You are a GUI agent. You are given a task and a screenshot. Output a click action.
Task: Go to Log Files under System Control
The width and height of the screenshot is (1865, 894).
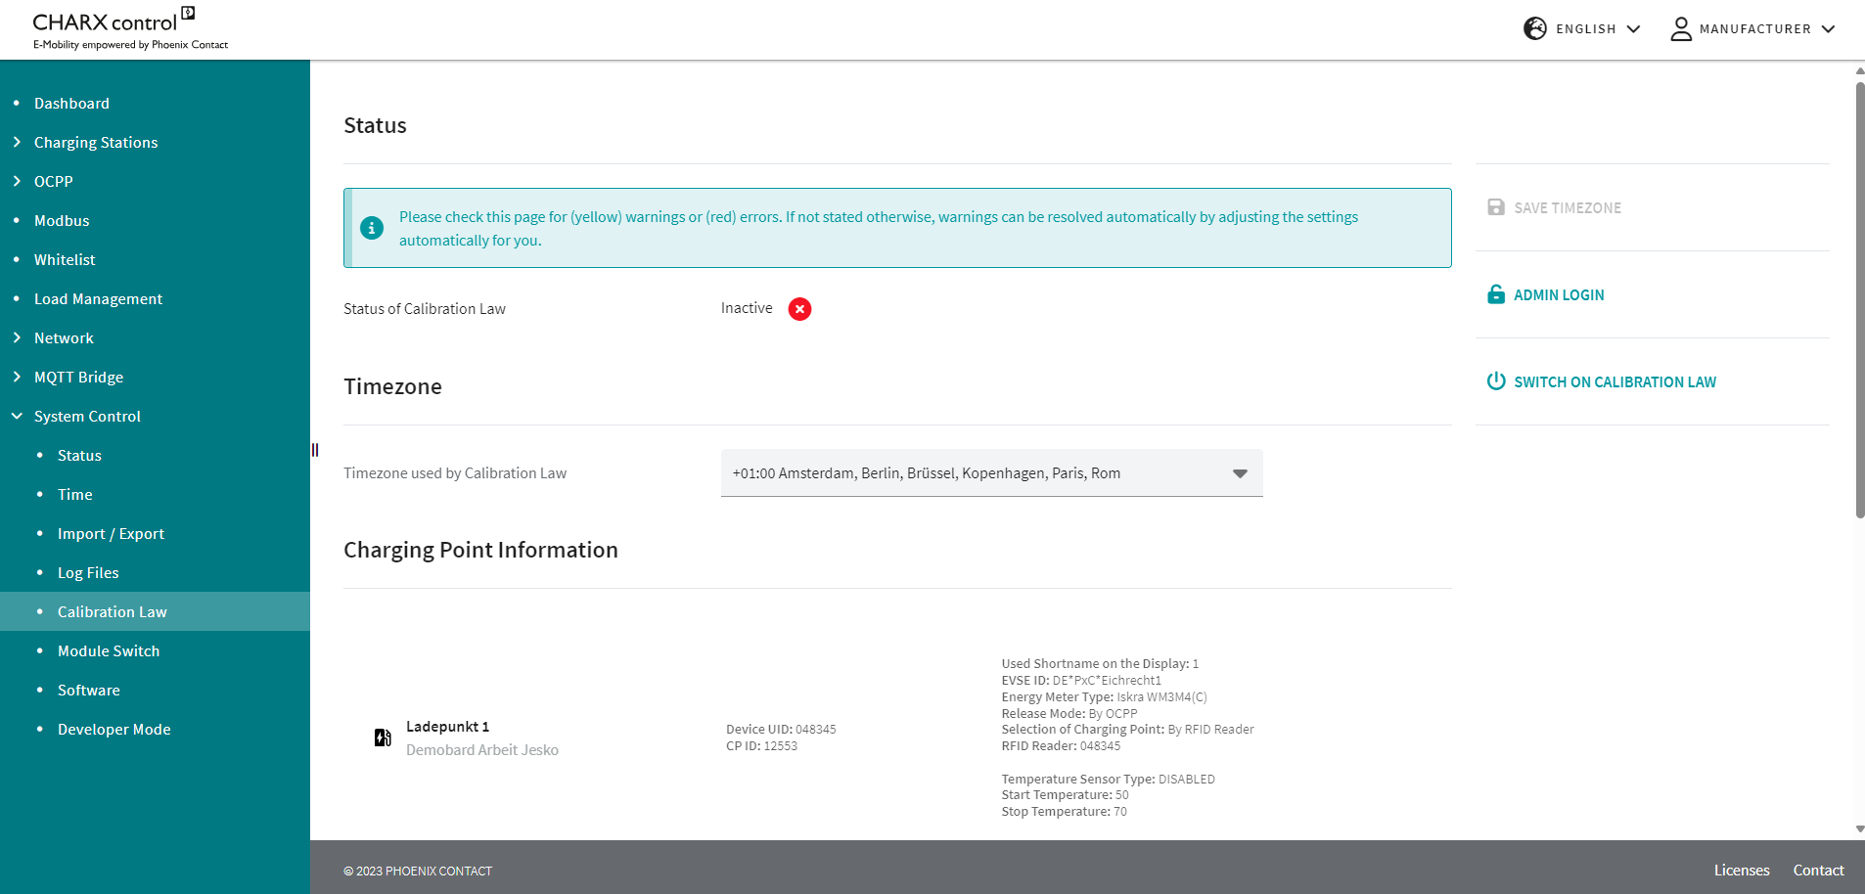[x=88, y=573]
